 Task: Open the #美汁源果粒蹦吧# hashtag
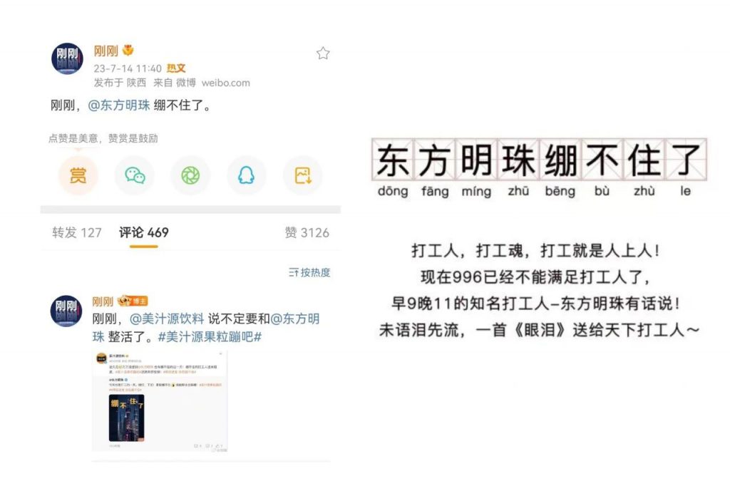pyautogui.click(x=210, y=336)
